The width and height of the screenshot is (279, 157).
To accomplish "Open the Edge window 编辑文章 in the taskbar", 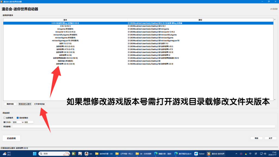I will click(163, 153).
